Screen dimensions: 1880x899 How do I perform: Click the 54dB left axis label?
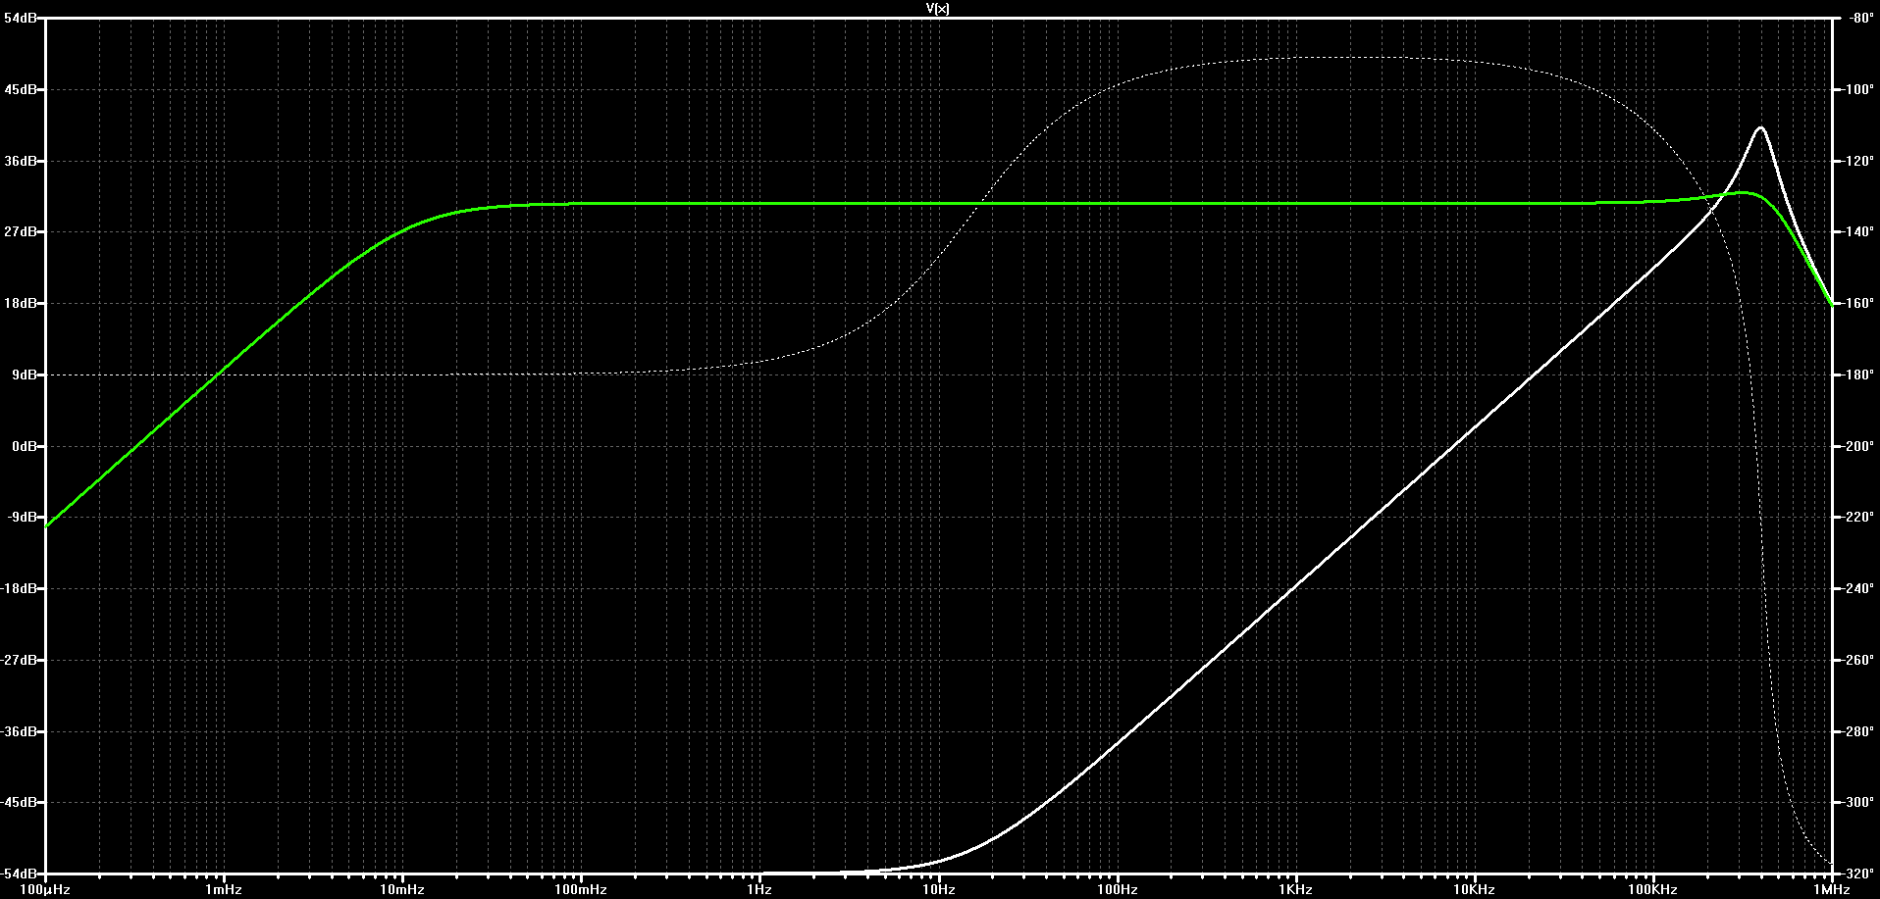click(x=21, y=19)
